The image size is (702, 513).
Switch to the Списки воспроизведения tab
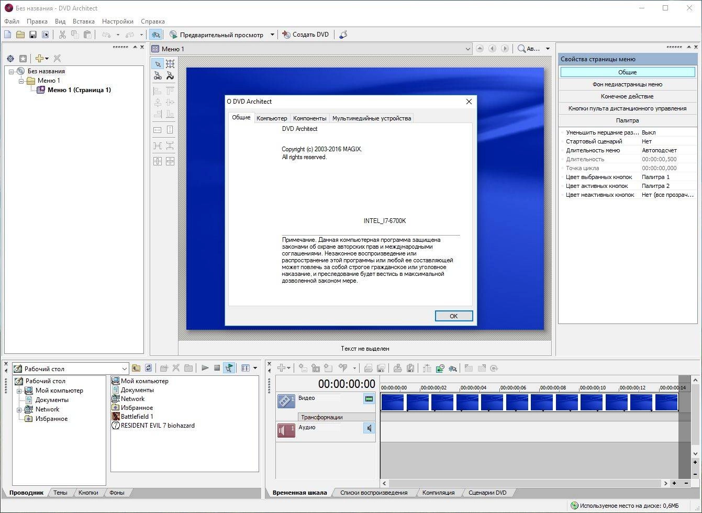pos(374,493)
